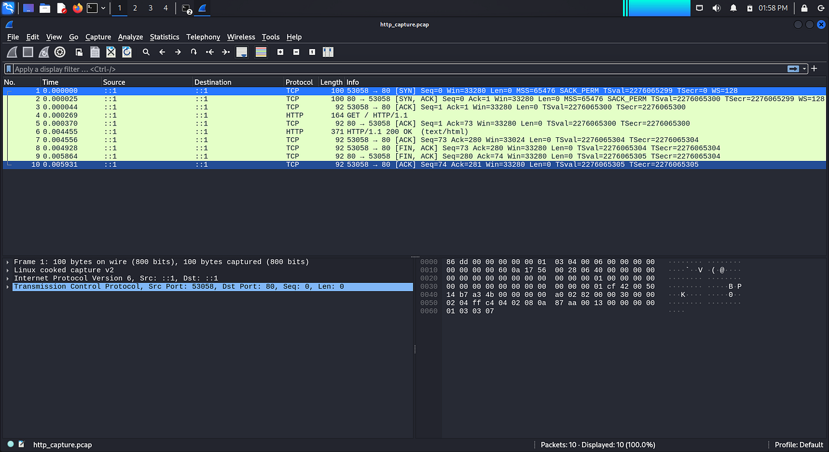The image size is (829, 452).
Task: Open the Wireless menu
Action: 241,37
